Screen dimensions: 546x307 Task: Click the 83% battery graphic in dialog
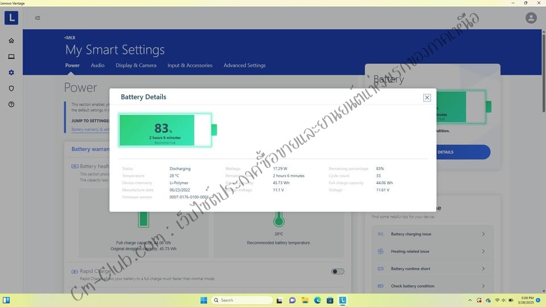[x=167, y=130]
